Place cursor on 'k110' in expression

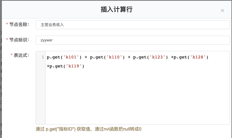114,57
